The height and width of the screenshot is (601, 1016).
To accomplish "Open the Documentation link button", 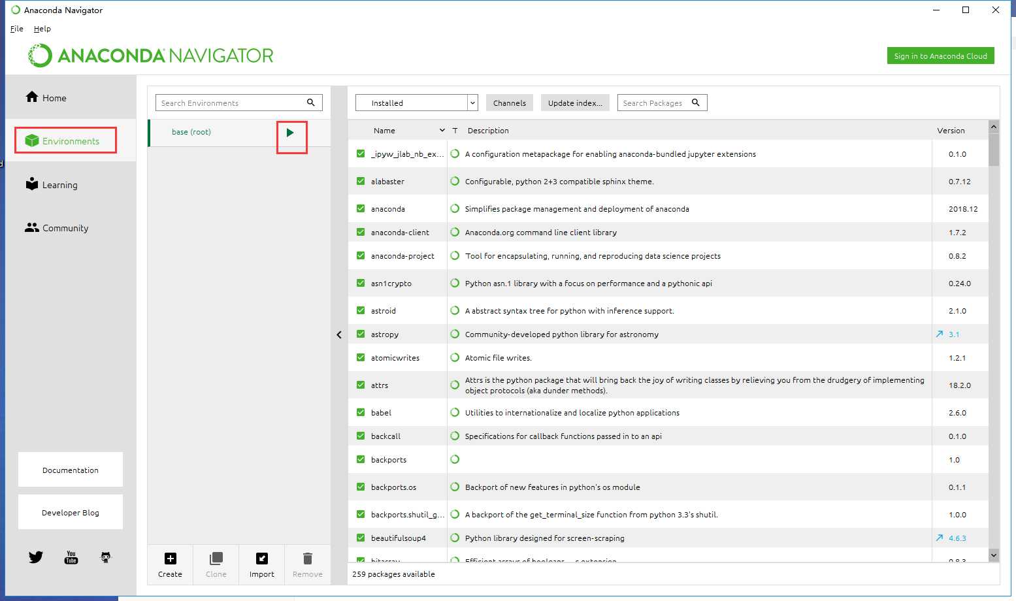I will (x=71, y=470).
